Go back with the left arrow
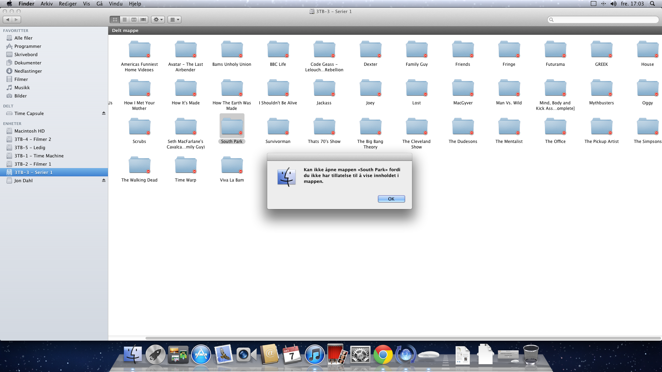The height and width of the screenshot is (372, 662). pos(8,20)
